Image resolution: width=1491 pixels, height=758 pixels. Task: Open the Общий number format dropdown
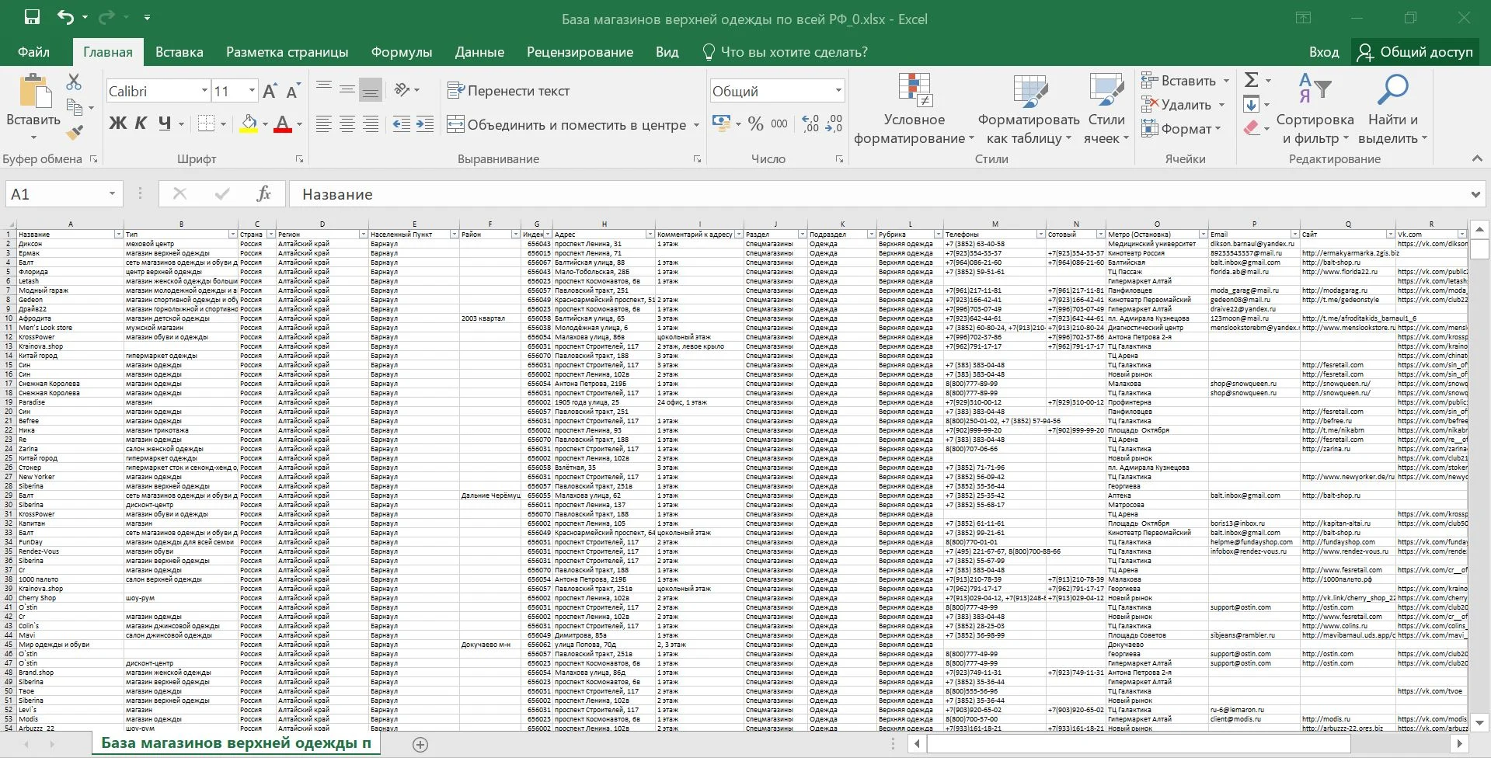(838, 91)
